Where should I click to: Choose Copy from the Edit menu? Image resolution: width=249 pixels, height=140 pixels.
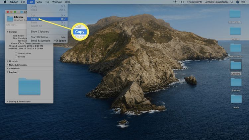[x=34, y=19]
